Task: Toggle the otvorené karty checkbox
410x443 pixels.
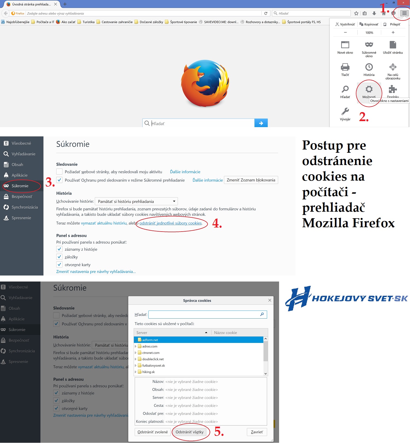Action: click(x=59, y=264)
